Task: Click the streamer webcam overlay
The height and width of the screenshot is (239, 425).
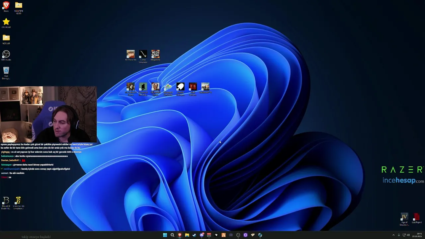Action: coord(48,115)
